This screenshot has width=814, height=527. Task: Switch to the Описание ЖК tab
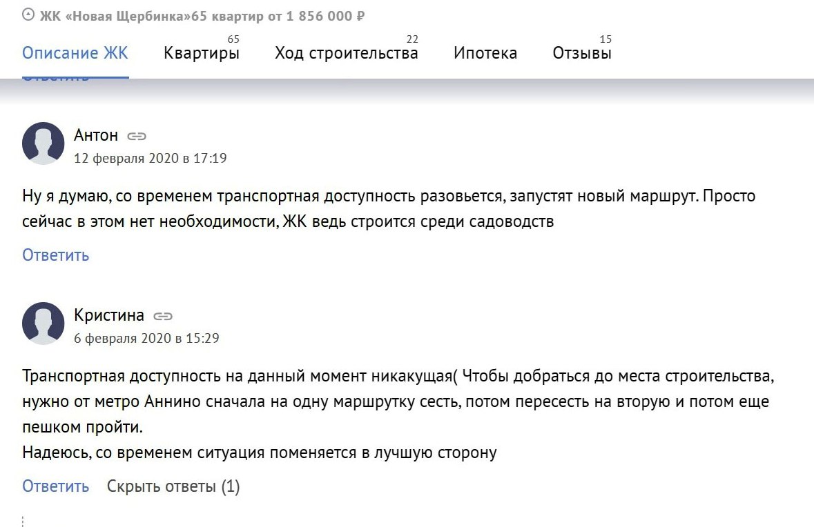tap(75, 53)
